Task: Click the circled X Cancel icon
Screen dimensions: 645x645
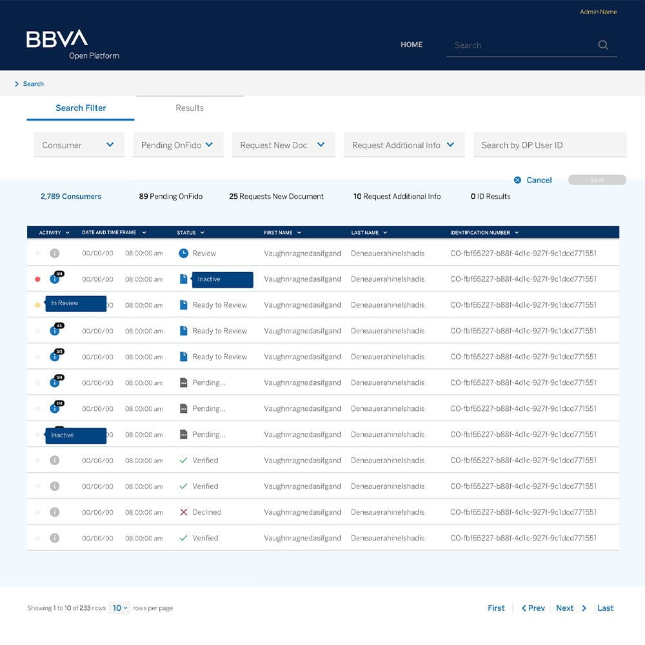Action: click(x=517, y=180)
